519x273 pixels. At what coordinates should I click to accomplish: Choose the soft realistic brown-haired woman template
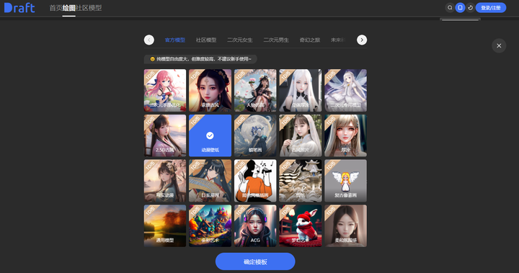(345, 225)
